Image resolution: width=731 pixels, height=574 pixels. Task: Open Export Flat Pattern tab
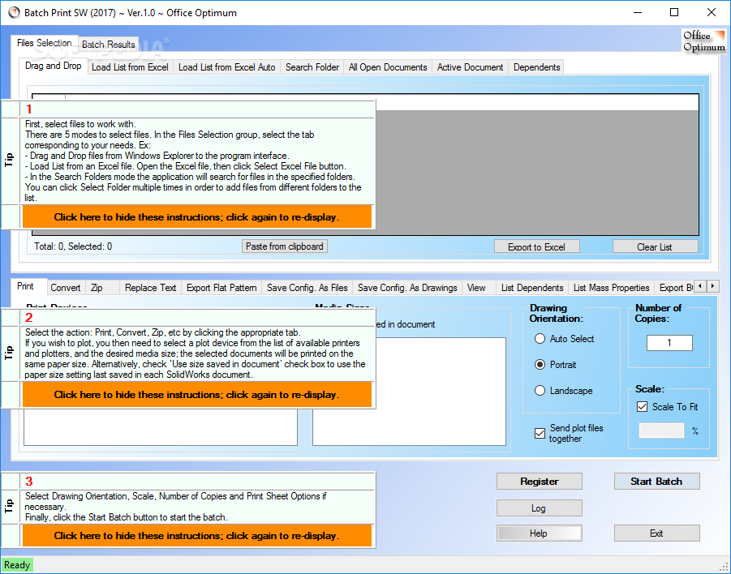point(221,288)
